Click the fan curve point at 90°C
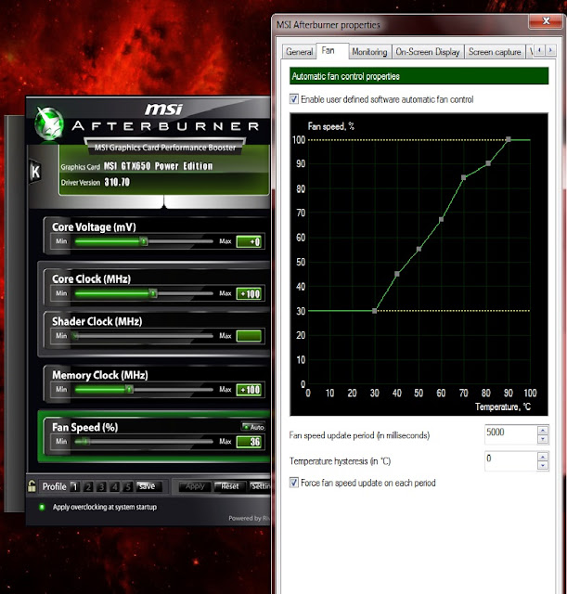Viewport: 567px width, 594px height. (x=509, y=139)
